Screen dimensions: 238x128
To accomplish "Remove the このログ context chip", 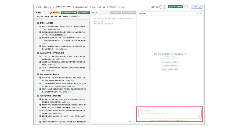I will click(149, 110).
